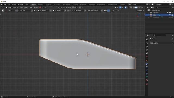Open the viewport Select menu
The height and width of the screenshot is (98, 174).
(26, 7)
